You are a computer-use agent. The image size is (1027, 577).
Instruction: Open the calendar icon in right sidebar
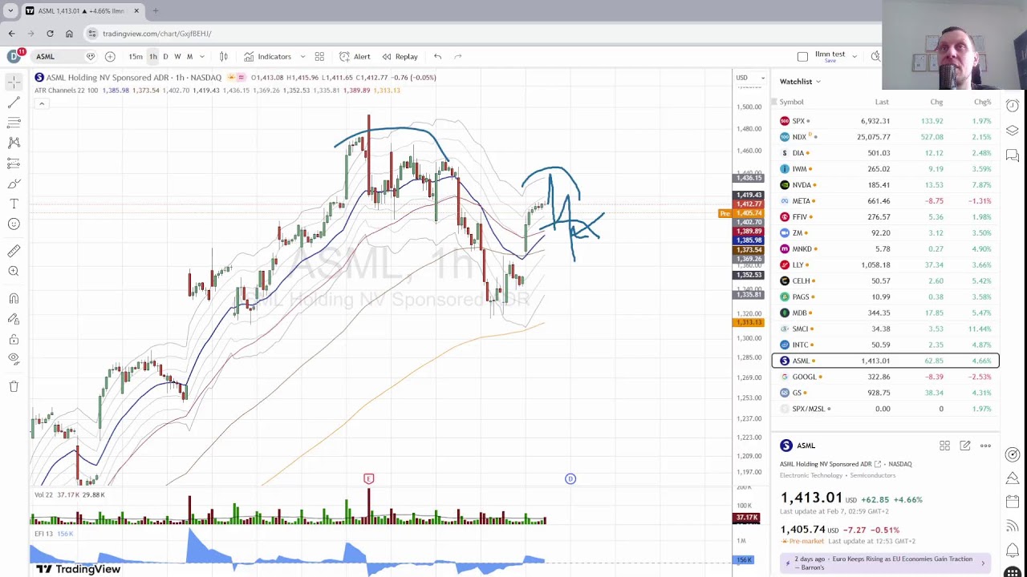pos(1013,502)
